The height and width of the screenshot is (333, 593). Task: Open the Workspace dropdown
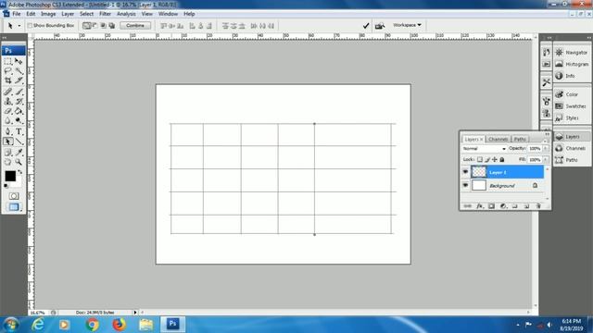[407, 25]
